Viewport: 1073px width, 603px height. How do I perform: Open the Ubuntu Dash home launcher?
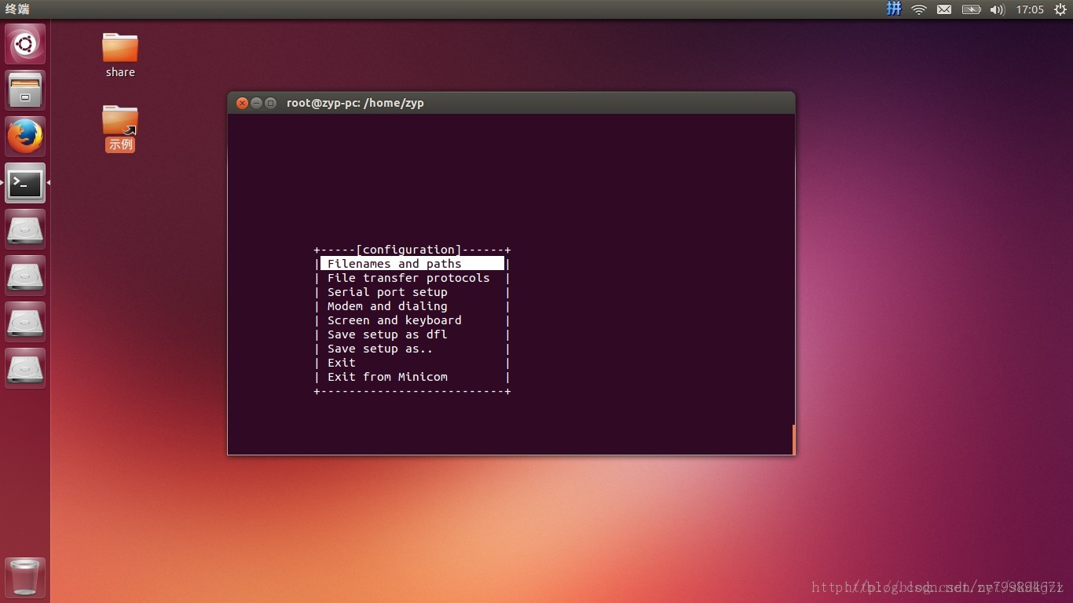25,44
